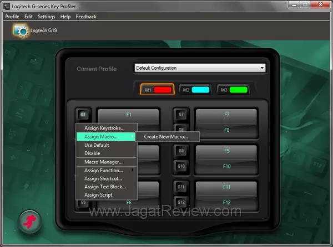Open the Feedback menu
This screenshot has width=333, height=247.
point(86,17)
